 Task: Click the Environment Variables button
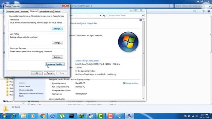[55, 64]
